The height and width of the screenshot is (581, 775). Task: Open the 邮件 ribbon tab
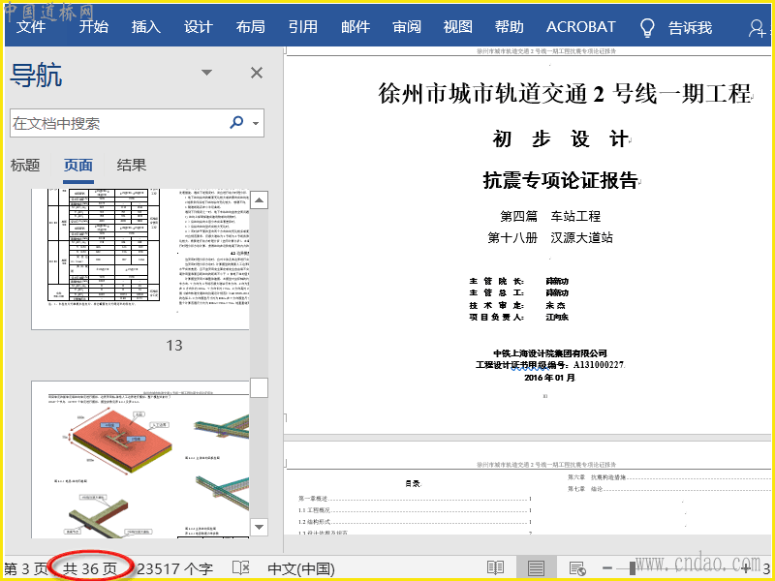click(x=355, y=27)
